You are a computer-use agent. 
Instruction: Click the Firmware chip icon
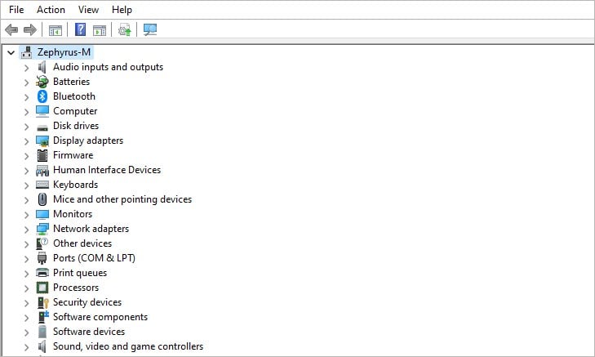coord(42,155)
